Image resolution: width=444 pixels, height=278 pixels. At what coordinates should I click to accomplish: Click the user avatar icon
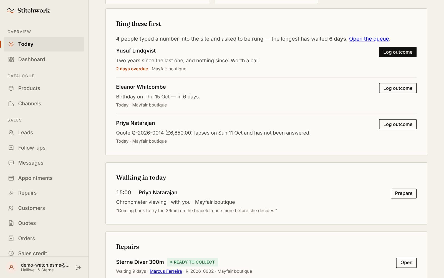pyautogui.click(x=11, y=267)
